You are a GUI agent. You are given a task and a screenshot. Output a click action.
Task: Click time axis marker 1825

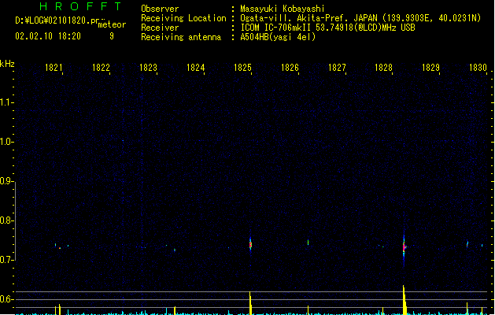pos(242,67)
